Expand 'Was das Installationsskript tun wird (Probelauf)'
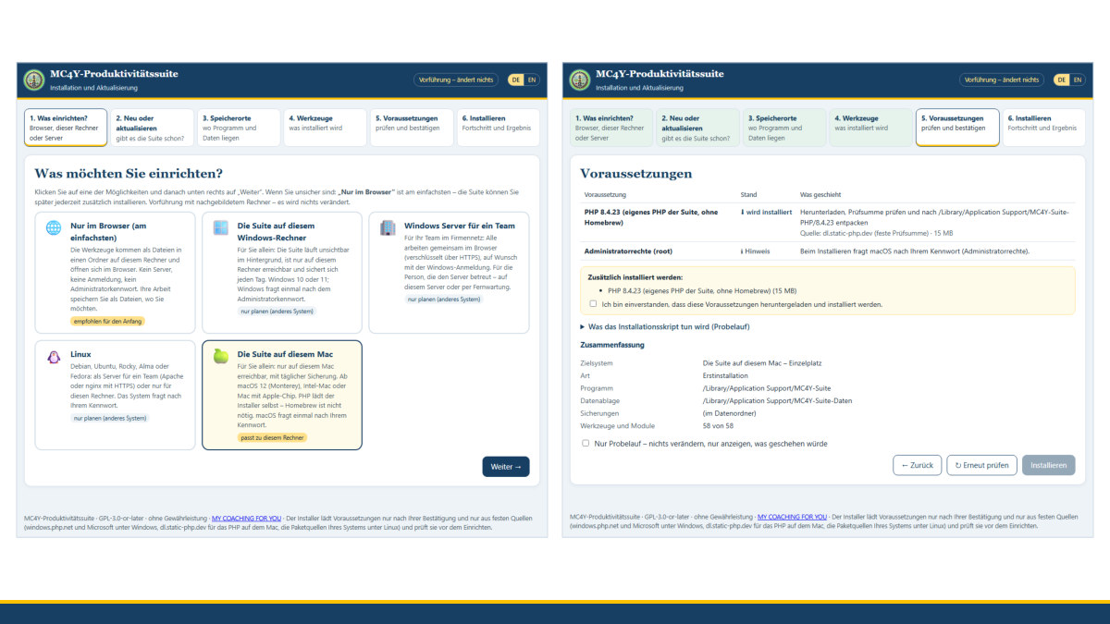The height and width of the screenshot is (624, 1110). point(664,326)
